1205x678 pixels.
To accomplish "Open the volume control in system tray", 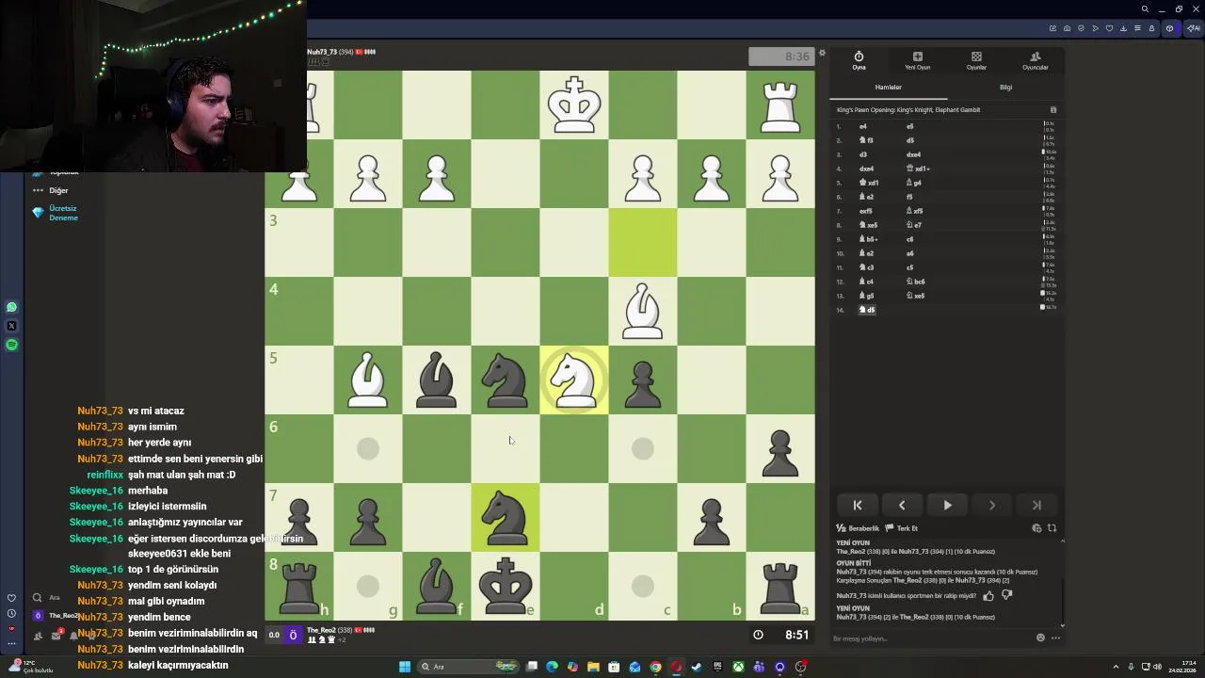I will 1157,667.
